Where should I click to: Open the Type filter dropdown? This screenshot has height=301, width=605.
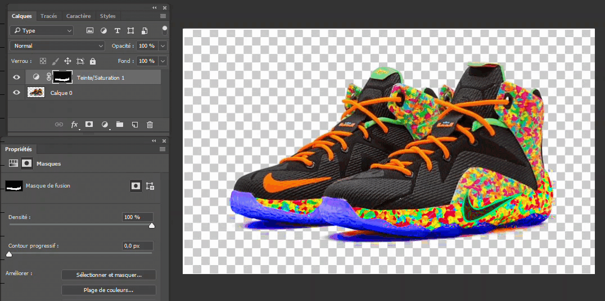[43, 31]
